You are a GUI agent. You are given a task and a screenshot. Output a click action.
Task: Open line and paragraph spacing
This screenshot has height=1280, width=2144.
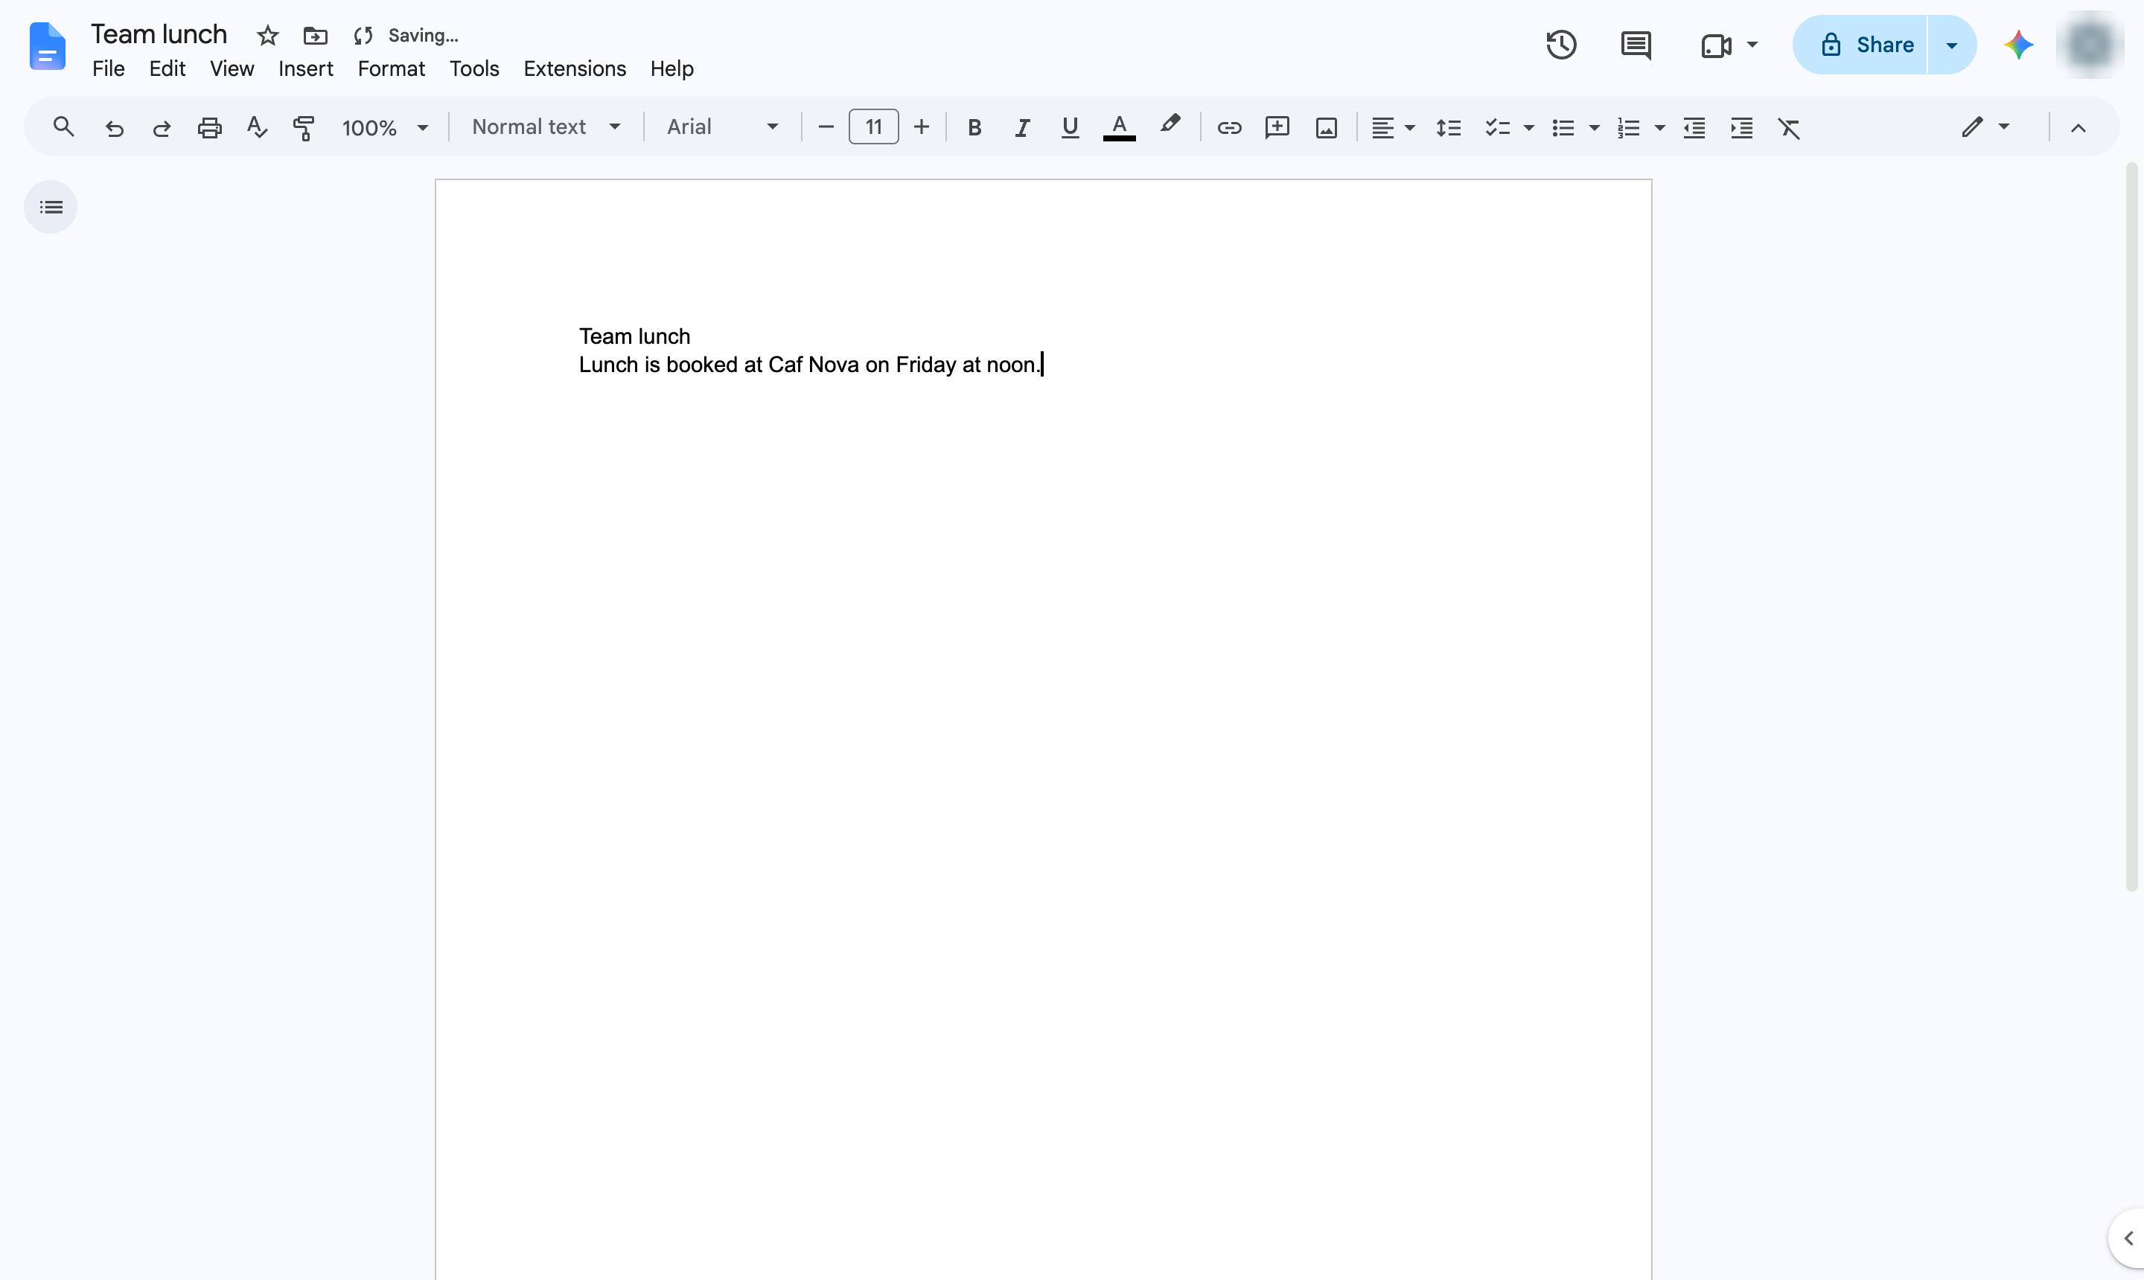click(1448, 128)
